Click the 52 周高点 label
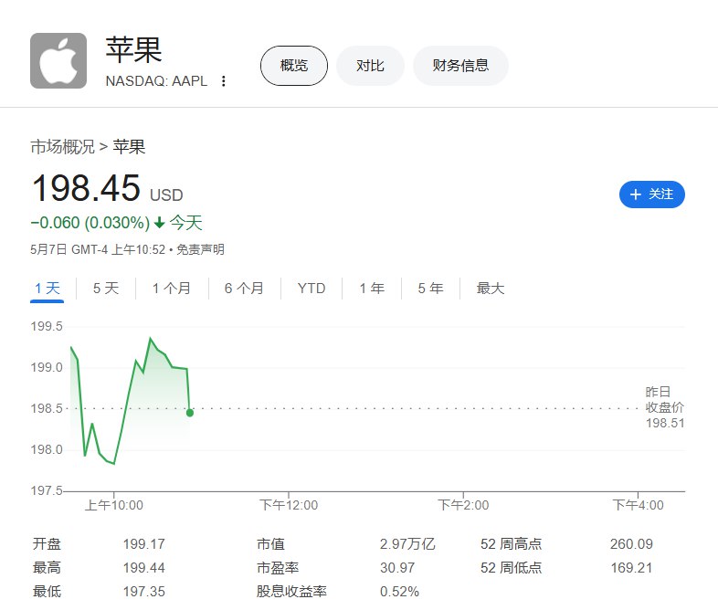Viewport: 718px width, 610px height. click(511, 543)
